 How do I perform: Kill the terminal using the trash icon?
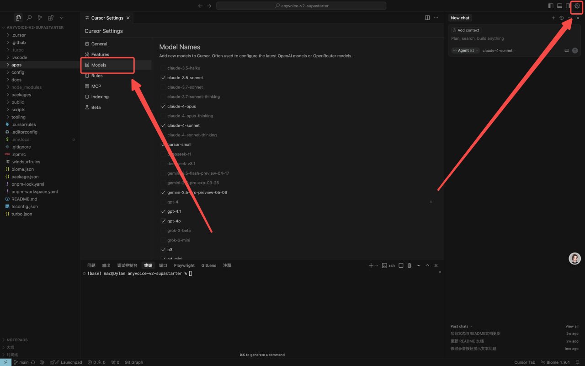(x=409, y=265)
